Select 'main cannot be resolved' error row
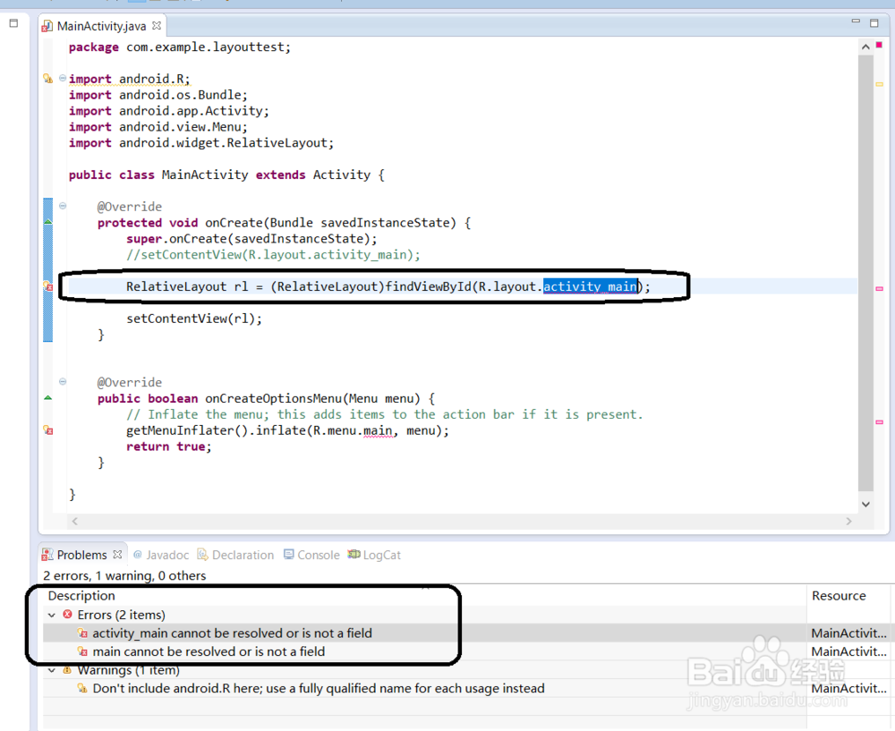 tap(424, 651)
